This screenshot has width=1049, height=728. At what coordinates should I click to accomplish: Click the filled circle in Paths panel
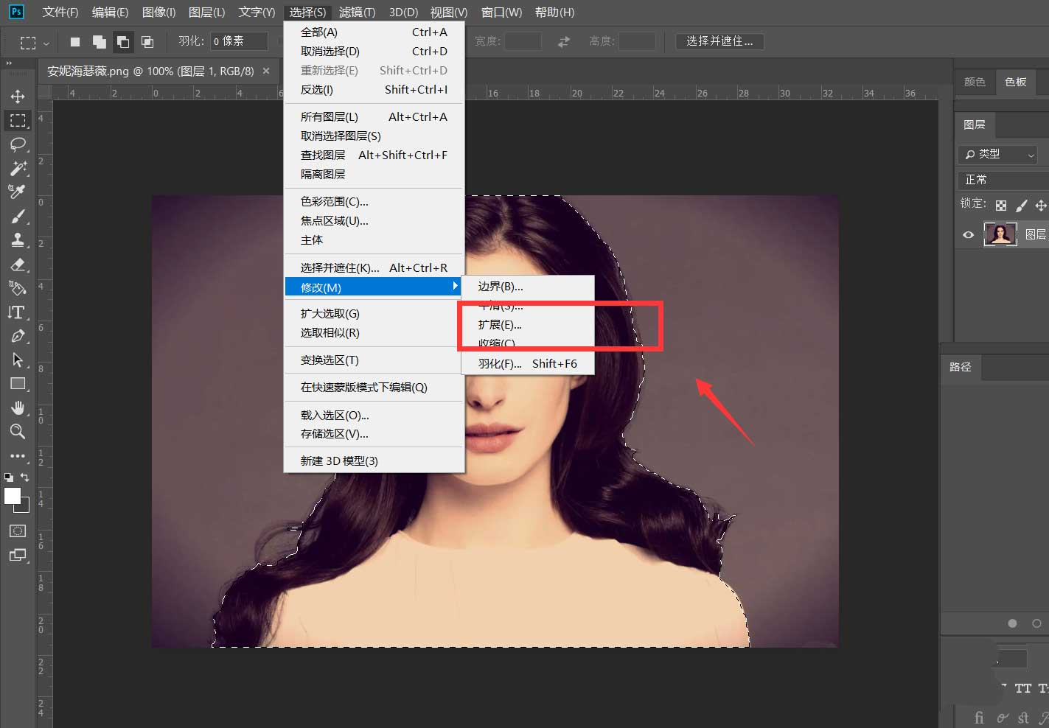pyautogui.click(x=1012, y=623)
